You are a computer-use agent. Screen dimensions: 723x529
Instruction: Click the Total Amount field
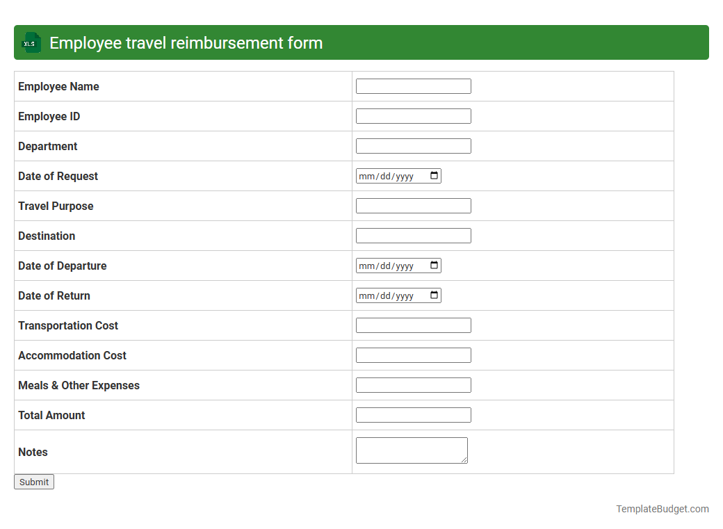click(413, 414)
